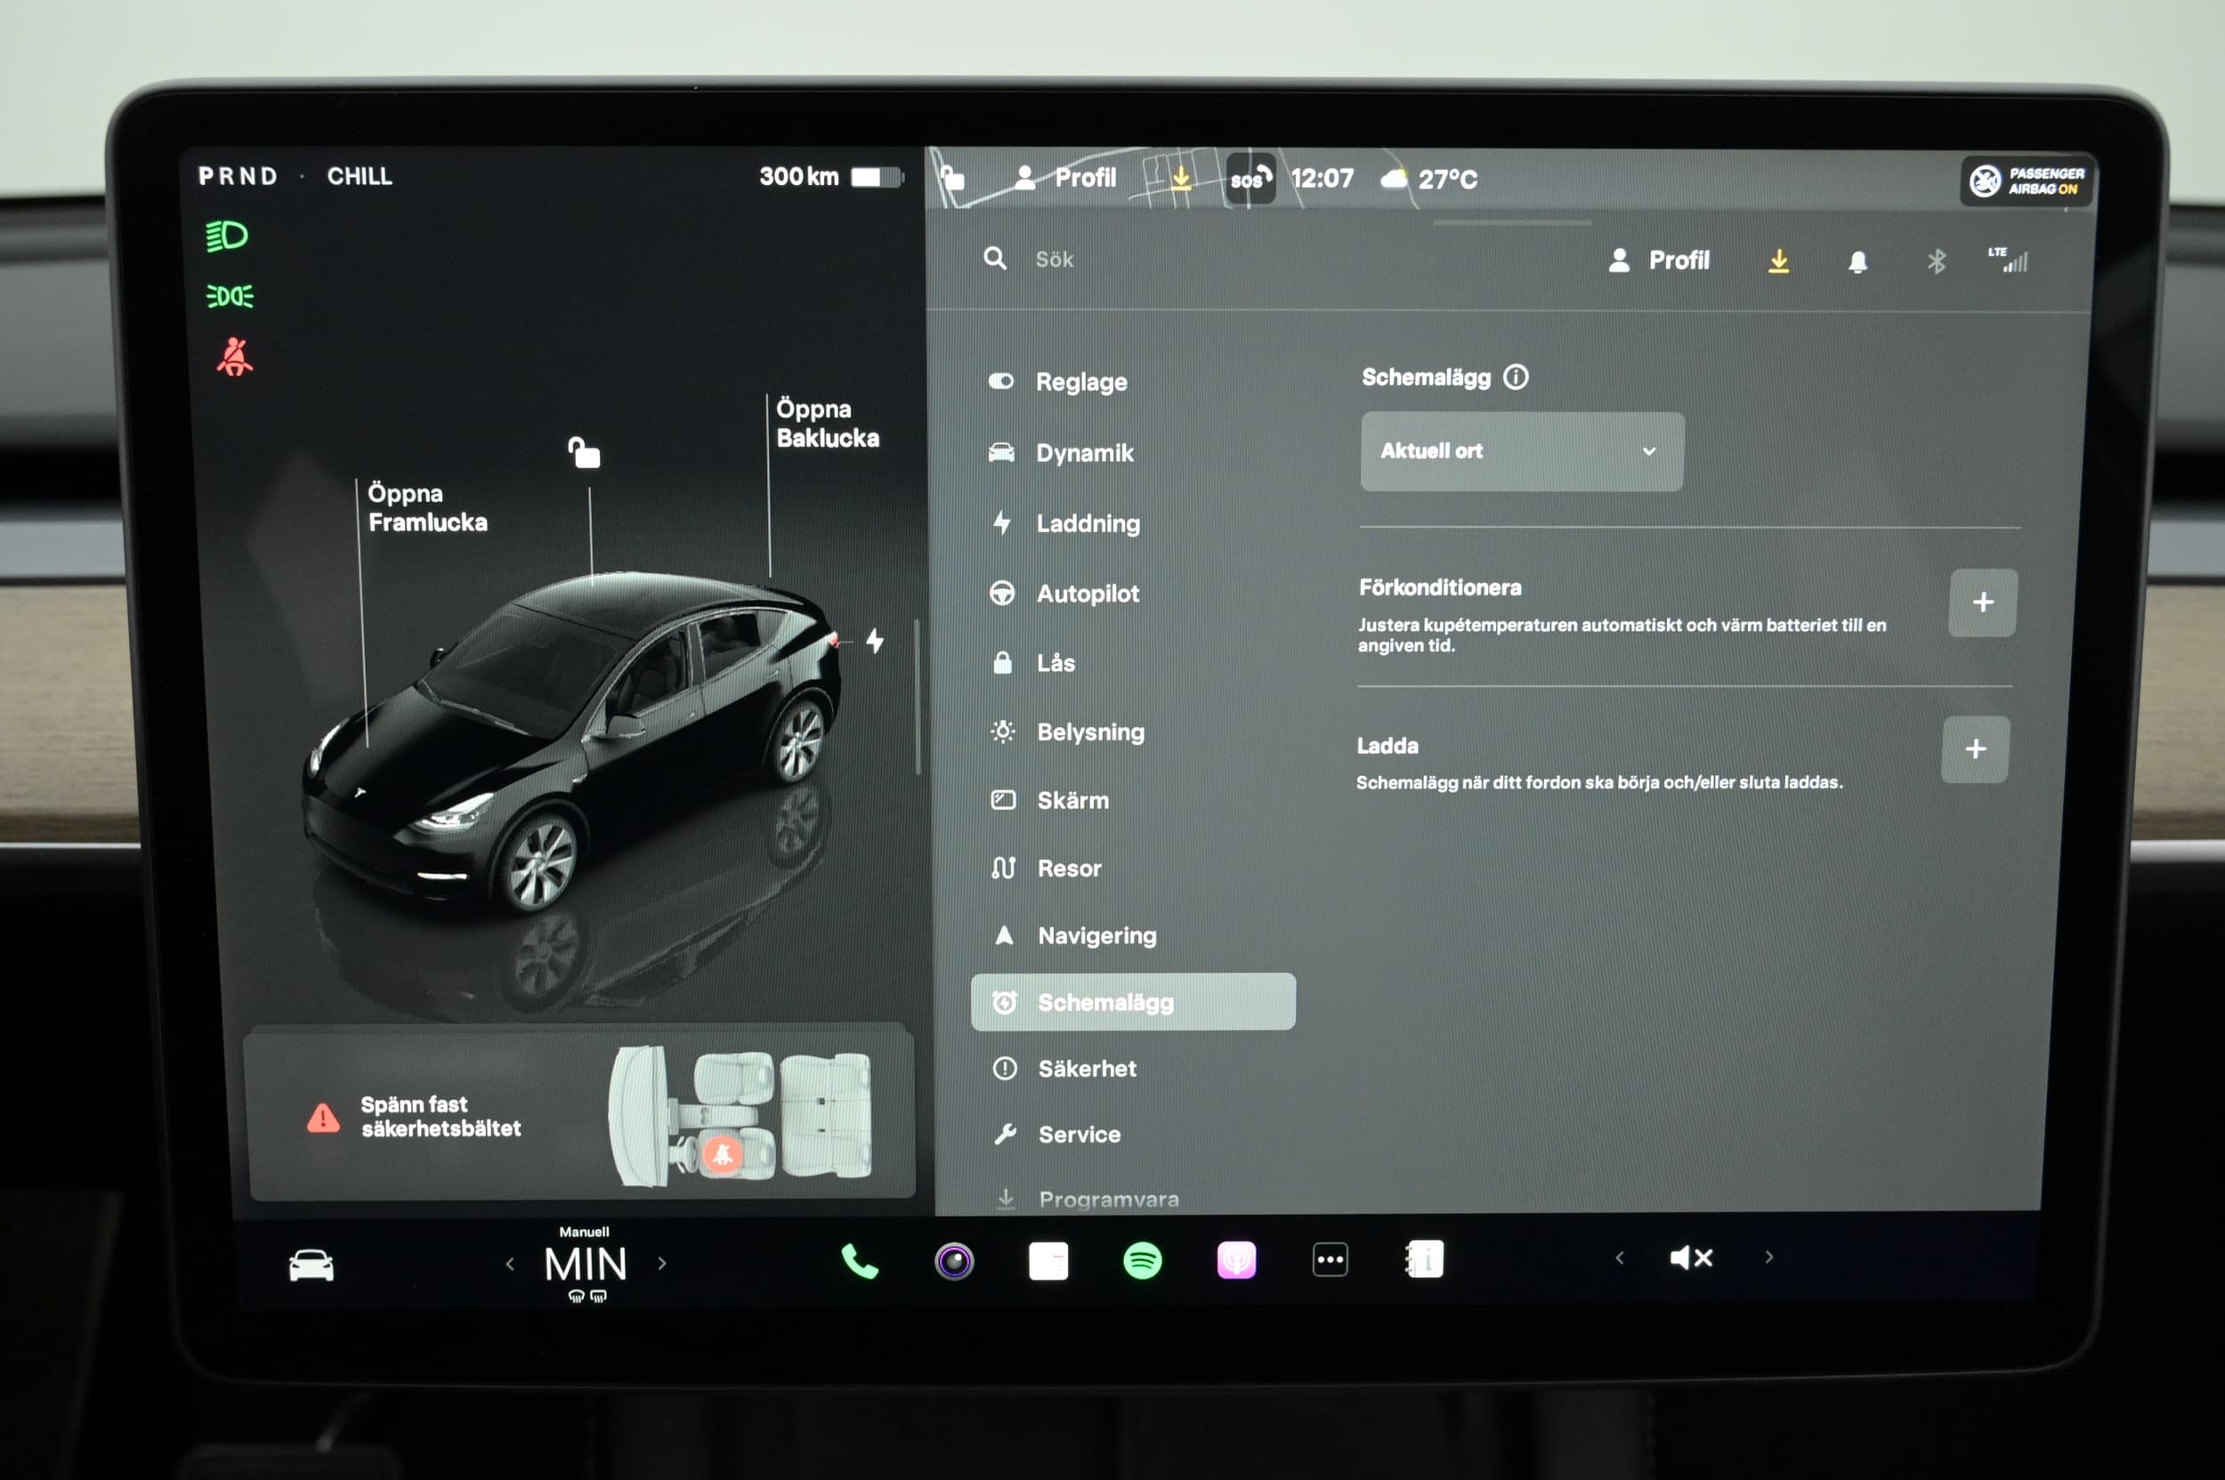
Task: Tap the 12:07 clock
Action: coord(1322,178)
